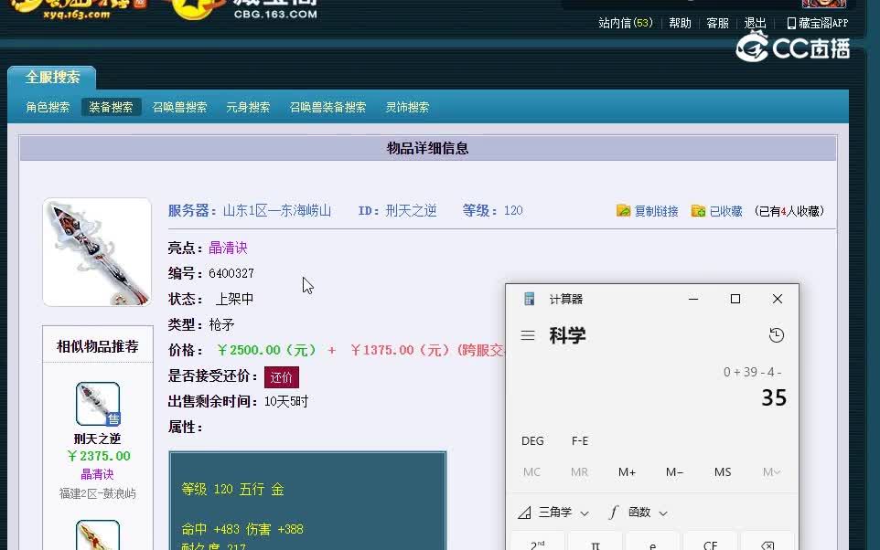
Task: Click the 退出 logout link
Action: click(x=755, y=23)
